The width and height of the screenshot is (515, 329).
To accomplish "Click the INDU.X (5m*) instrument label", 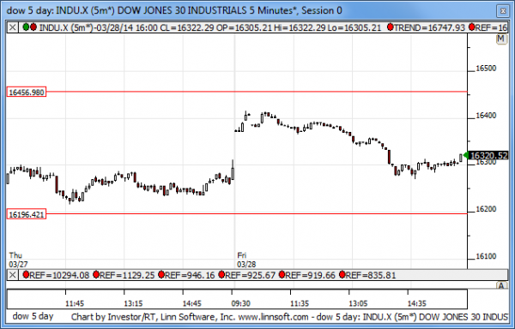I will click(66, 28).
